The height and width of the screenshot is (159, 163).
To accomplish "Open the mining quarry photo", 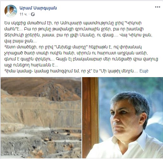I will coord(41,118).
